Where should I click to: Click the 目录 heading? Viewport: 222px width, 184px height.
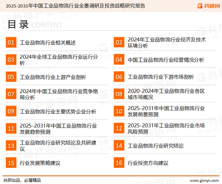click(18, 24)
